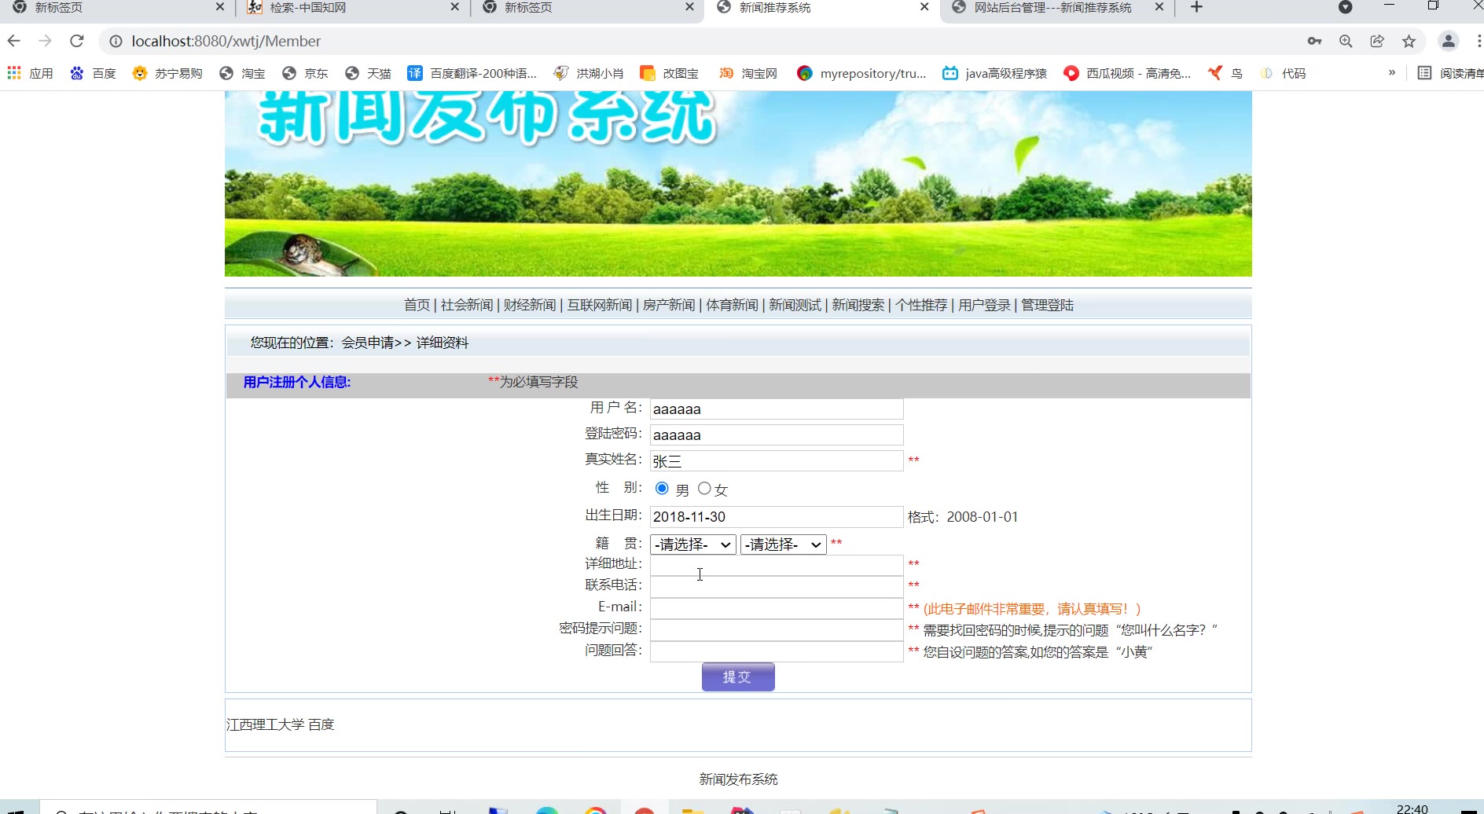The height and width of the screenshot is (814, 1484).
Task: Click the E-mail input field
Action: (x=776, y=608)
